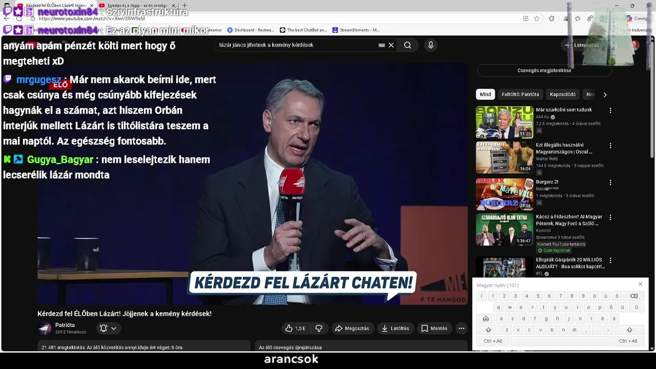Hit the backspace key on the virtual keyboard

point(633,296)
